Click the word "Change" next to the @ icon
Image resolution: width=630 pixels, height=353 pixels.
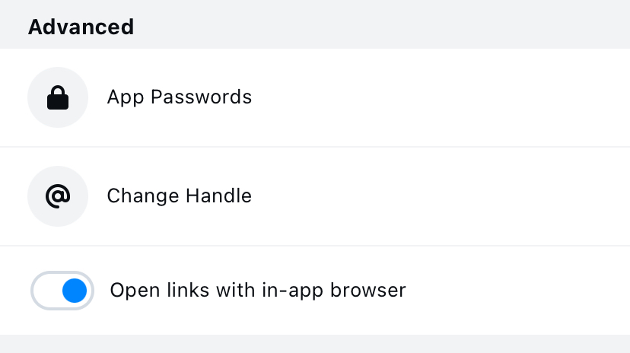143,196
